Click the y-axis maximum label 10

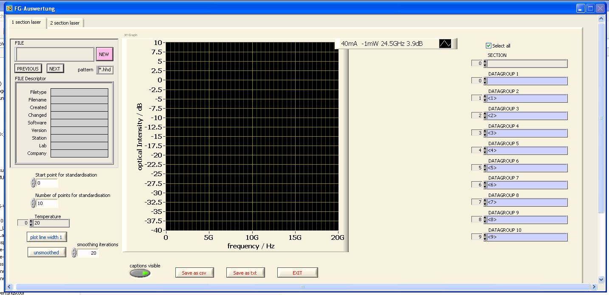[x=158, y=42]
